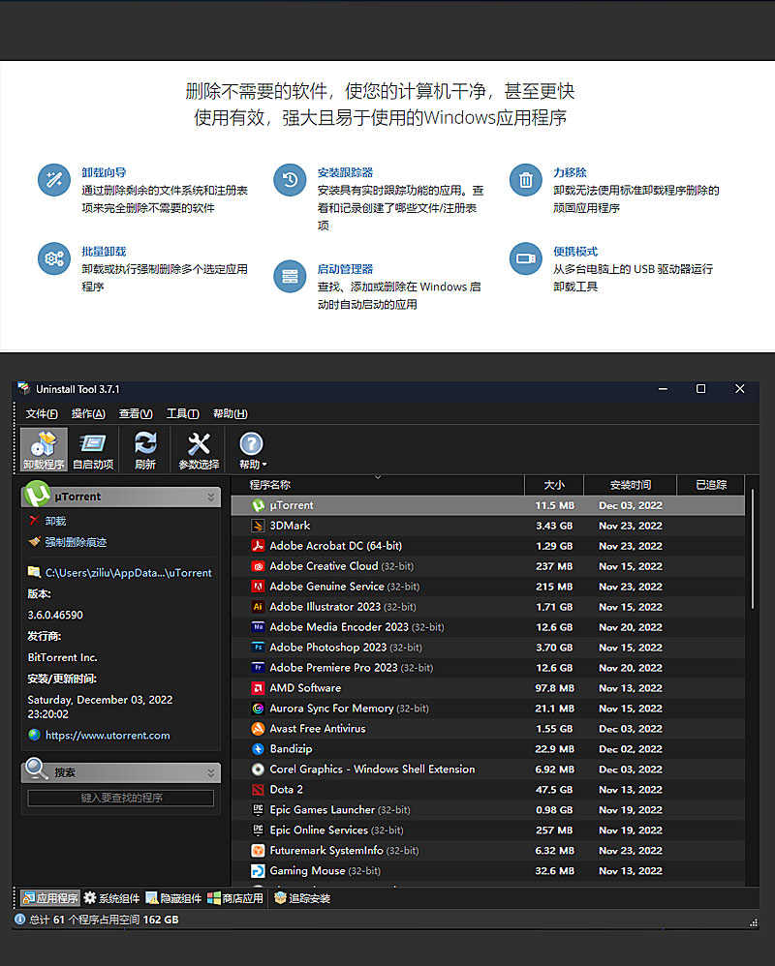Click the AMD Software icon
Viewport: 775px width, 966px height.
coord(258,688)
